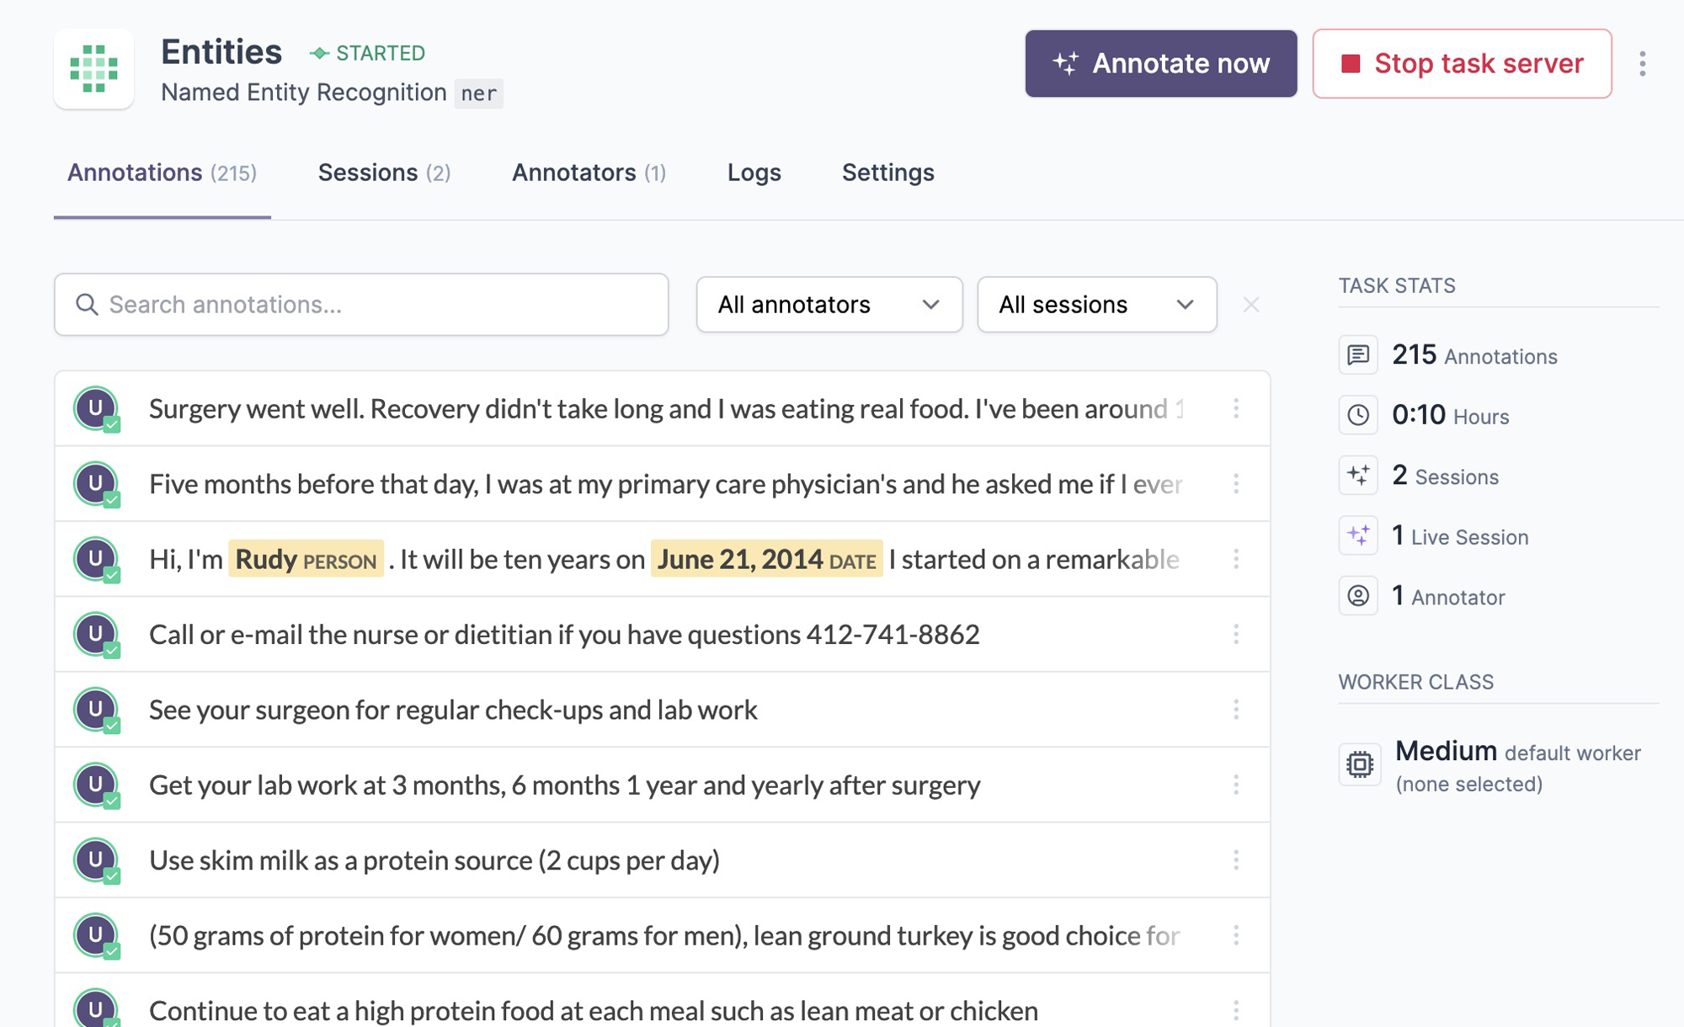Open the Annotators tab
The width and height of the screenshot is (1684, 1027).
(589, 173)
